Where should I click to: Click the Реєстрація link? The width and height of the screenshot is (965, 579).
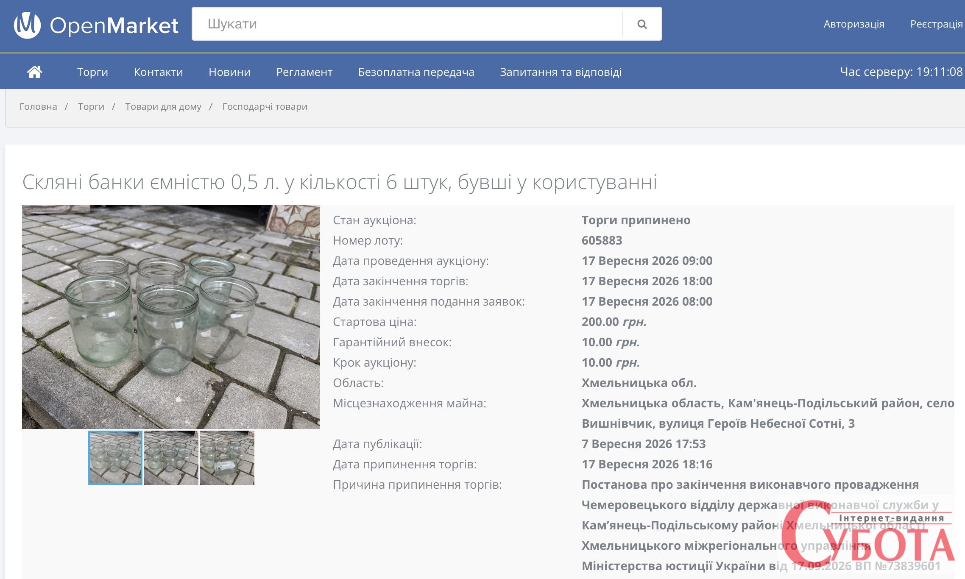tap(936, 24)
